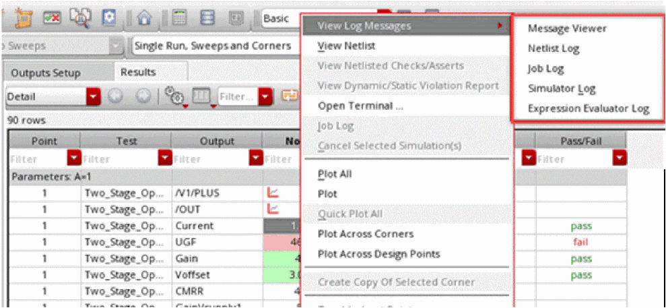Image resolution: width=666 pixels, height=308 pixels.
Task: Select the Voffset output cell
Action: click(217, 275)
